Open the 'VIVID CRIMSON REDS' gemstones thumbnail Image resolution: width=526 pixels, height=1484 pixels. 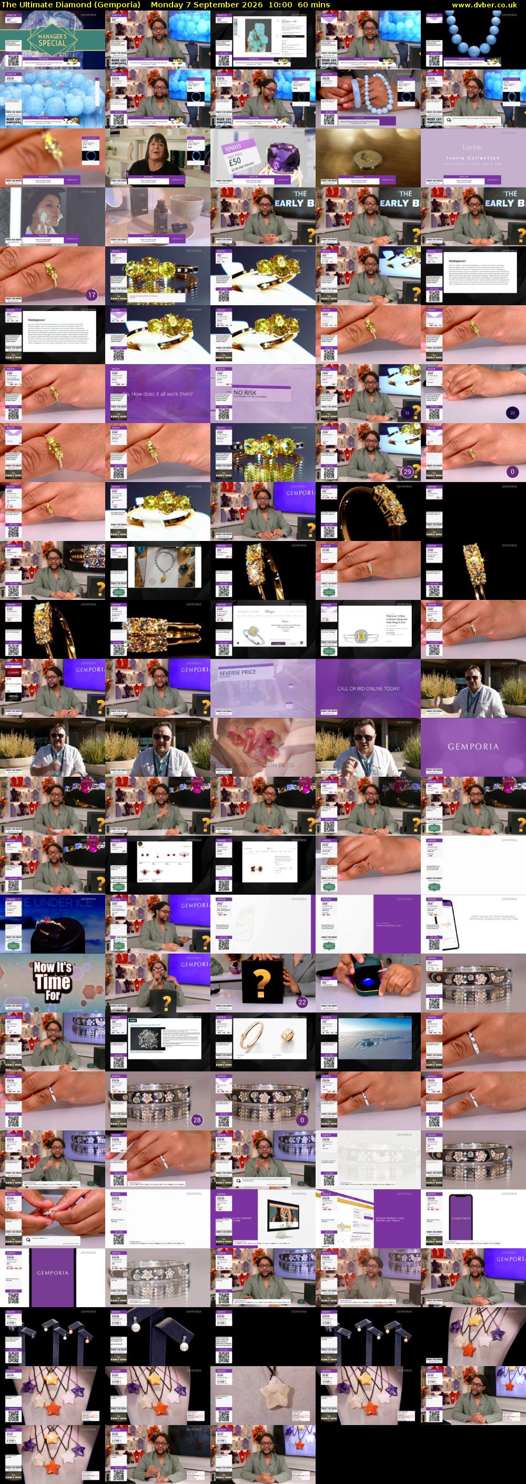coord(262,747)
